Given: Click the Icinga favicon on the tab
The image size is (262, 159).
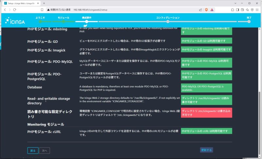Looking at the screenshot, I should click(x=6, y=3).
